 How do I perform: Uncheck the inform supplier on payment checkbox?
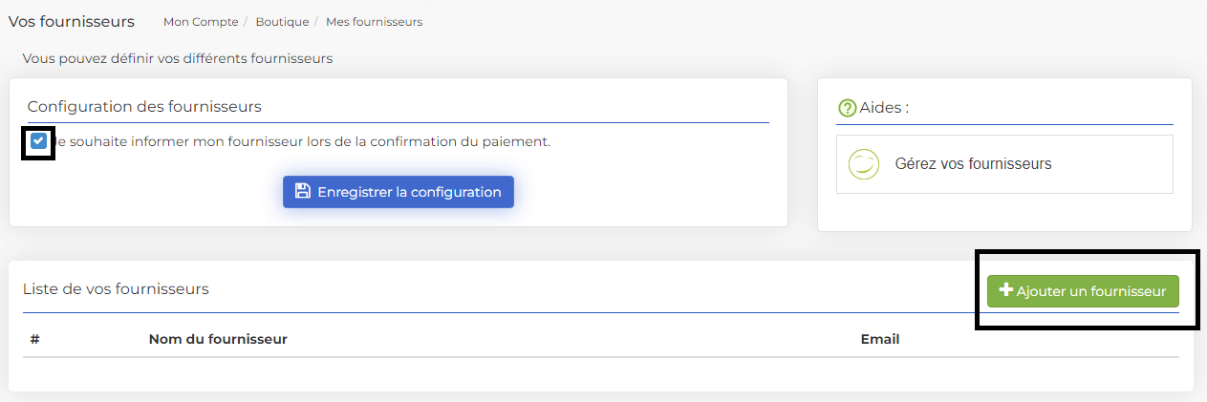click(x=38, y=141)
